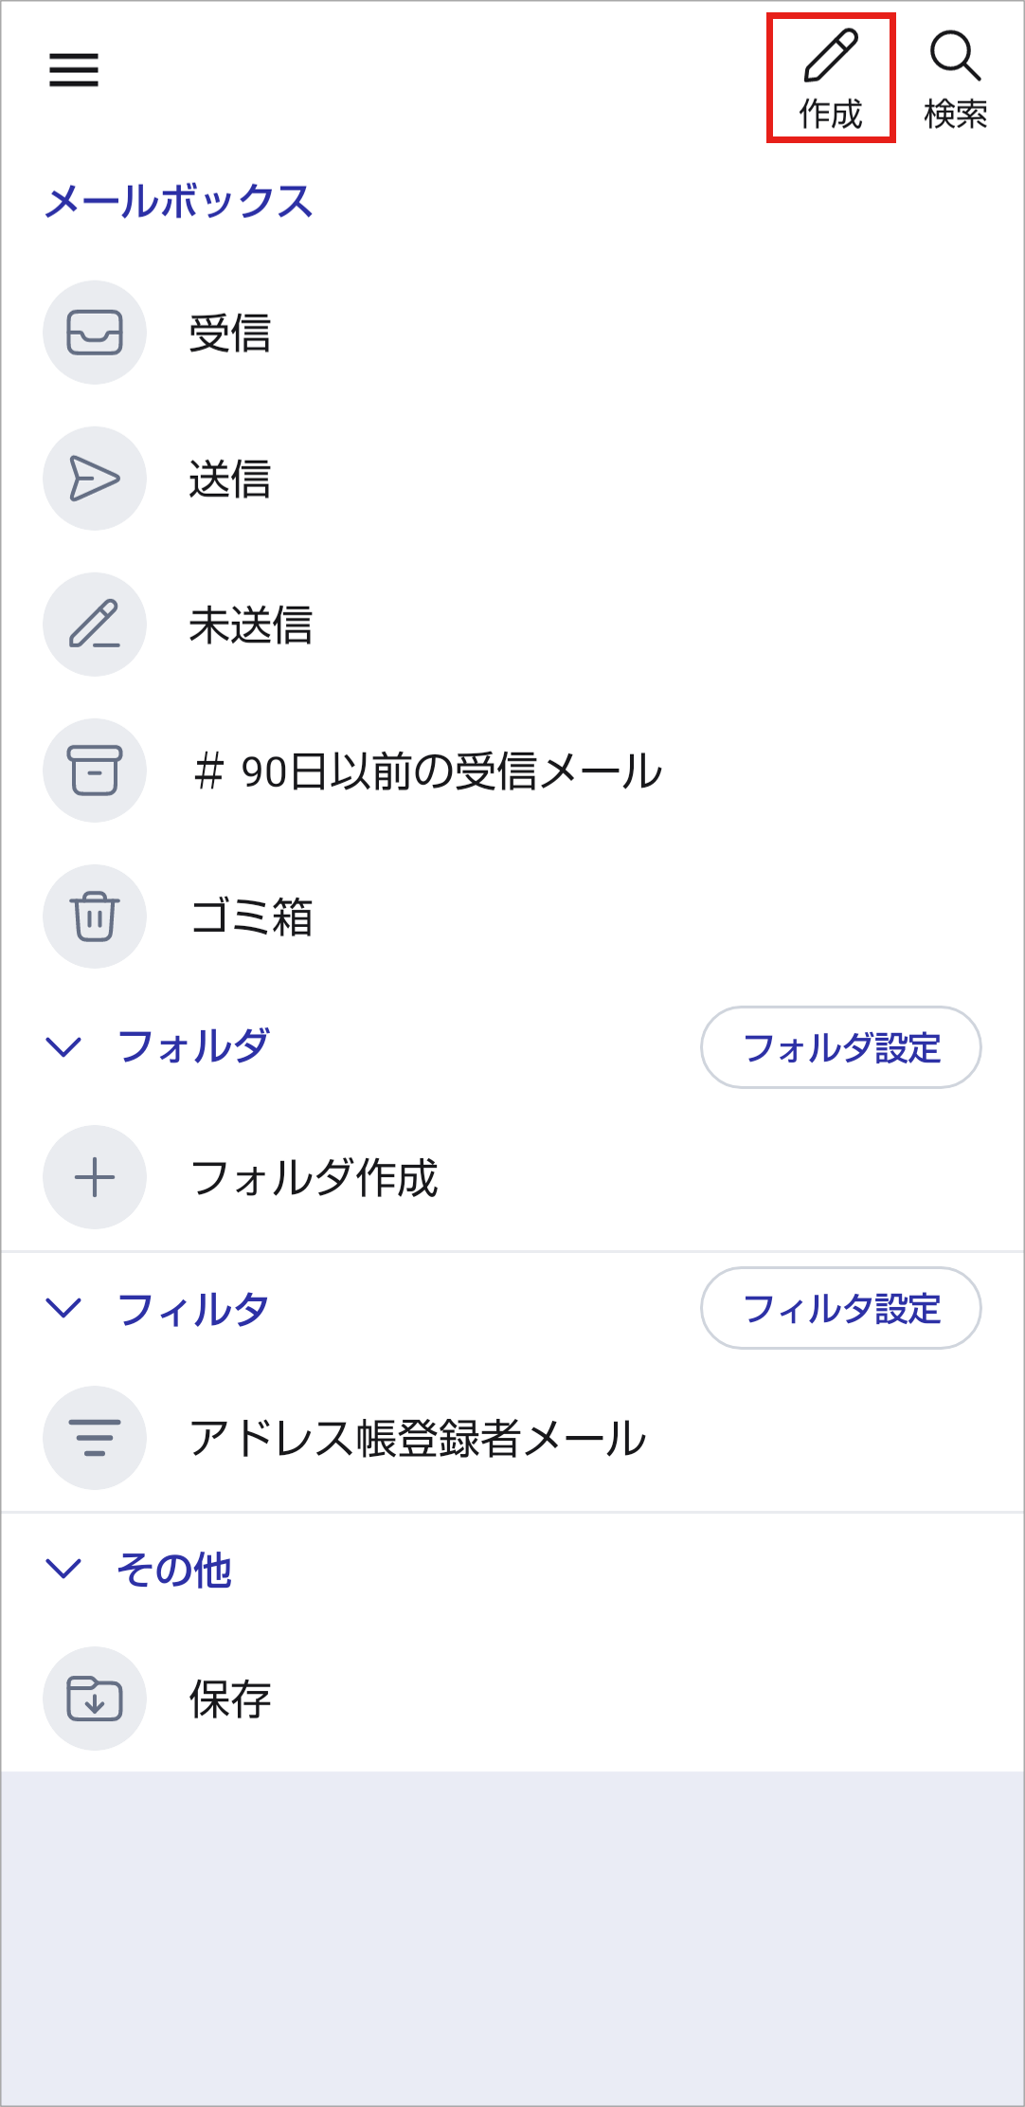The height and width of the screenshot is (2107, 1025).
Task: Open the 未送信 drafts pencil icon
Action: coord(95,625)
